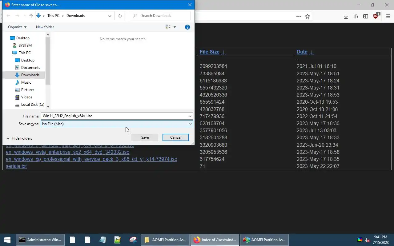Click the File name text field
Viewport: 394px width, 246px height.
[114, 116]
